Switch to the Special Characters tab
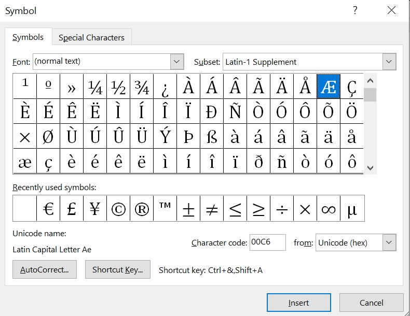 coord(91,37)
